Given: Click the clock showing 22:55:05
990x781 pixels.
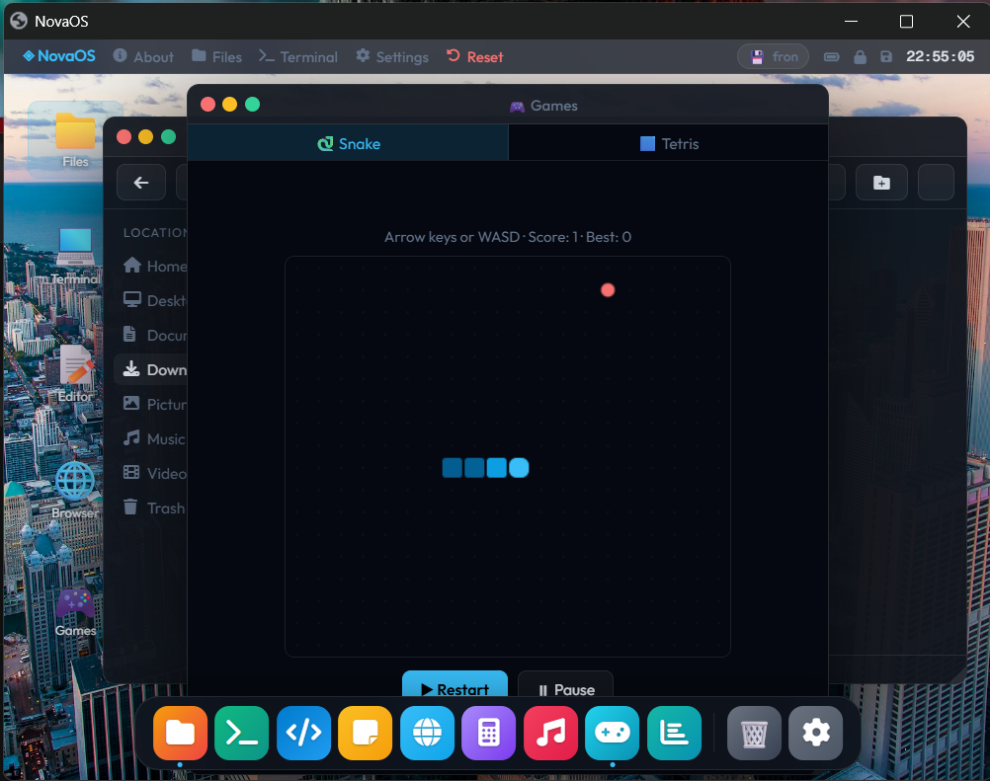Looking at the screenshot, I should [x=941, y=57].
